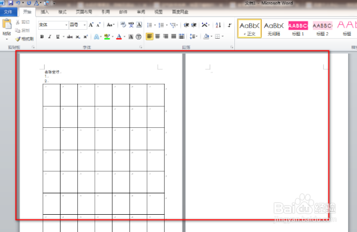Switch to the 邮件 Mailings tab
357x232 pixels.
pyautogui.click(x=123, y=12)
